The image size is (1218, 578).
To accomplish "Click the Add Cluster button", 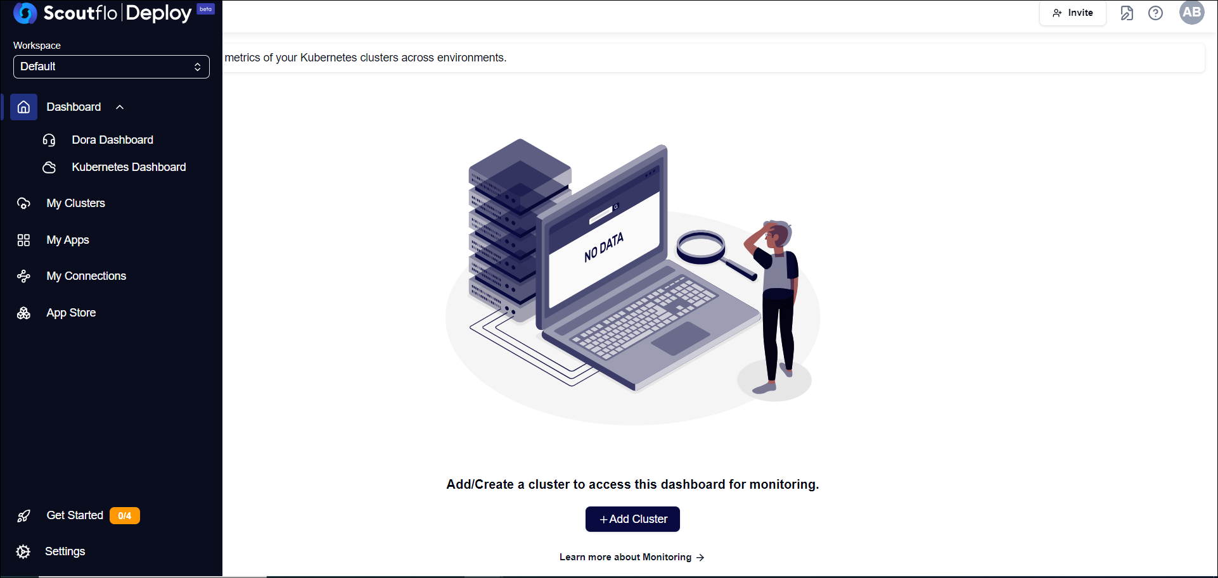I will tap(632, 519).
